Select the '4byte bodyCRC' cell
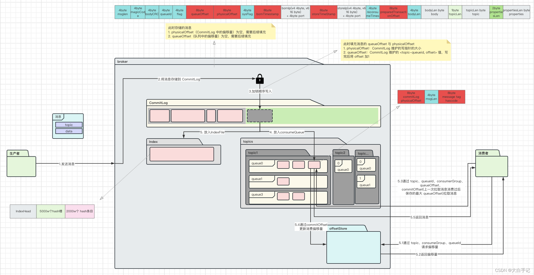 (x=152, y=12)
